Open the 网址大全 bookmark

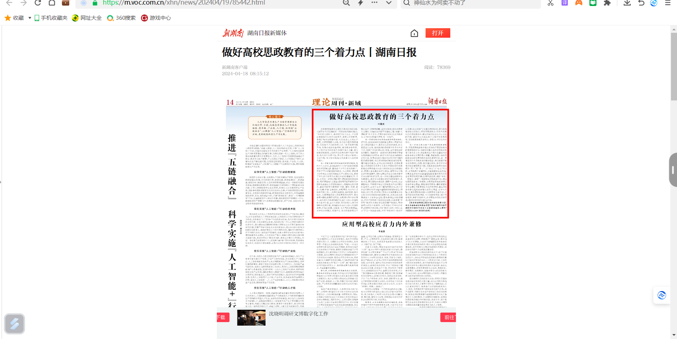[87, 18]
